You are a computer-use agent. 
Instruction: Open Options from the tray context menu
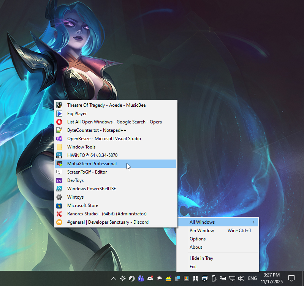(198, 239)
